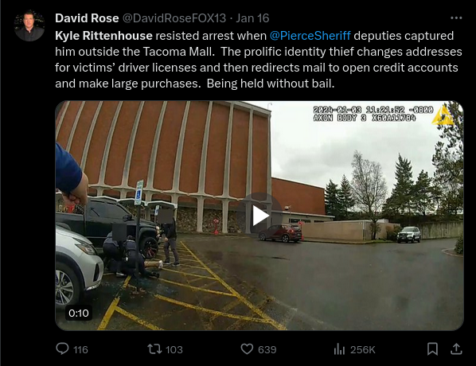This screenshot has width=476, height=366.
Task: Click the 256K views count
Action: point(363,349)
